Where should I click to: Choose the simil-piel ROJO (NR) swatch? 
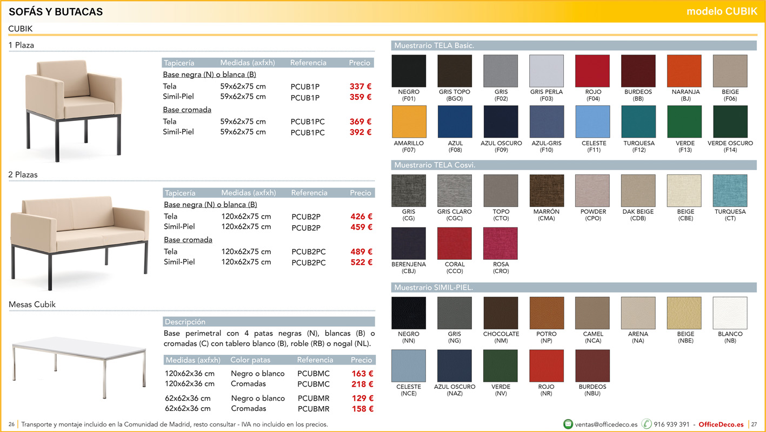[x=547, y=366]
